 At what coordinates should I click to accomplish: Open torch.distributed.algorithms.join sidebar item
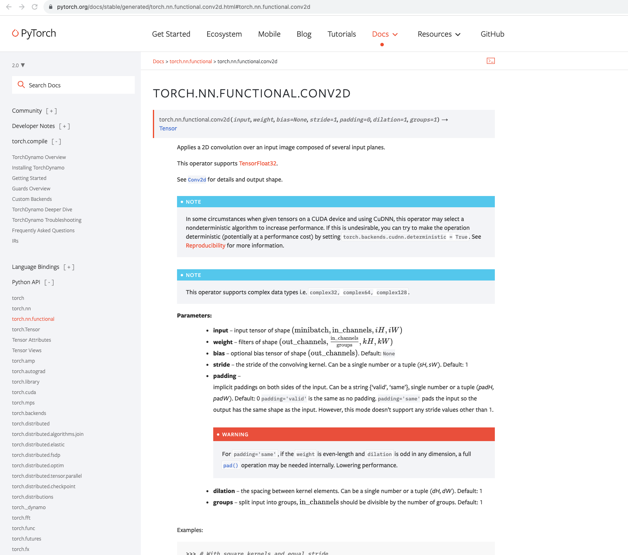coord(48,434)
